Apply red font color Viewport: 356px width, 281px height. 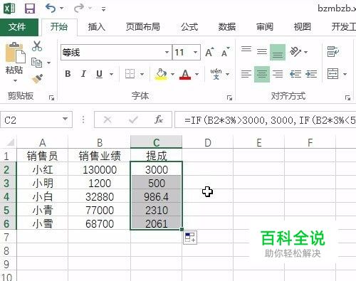point(185,74)
